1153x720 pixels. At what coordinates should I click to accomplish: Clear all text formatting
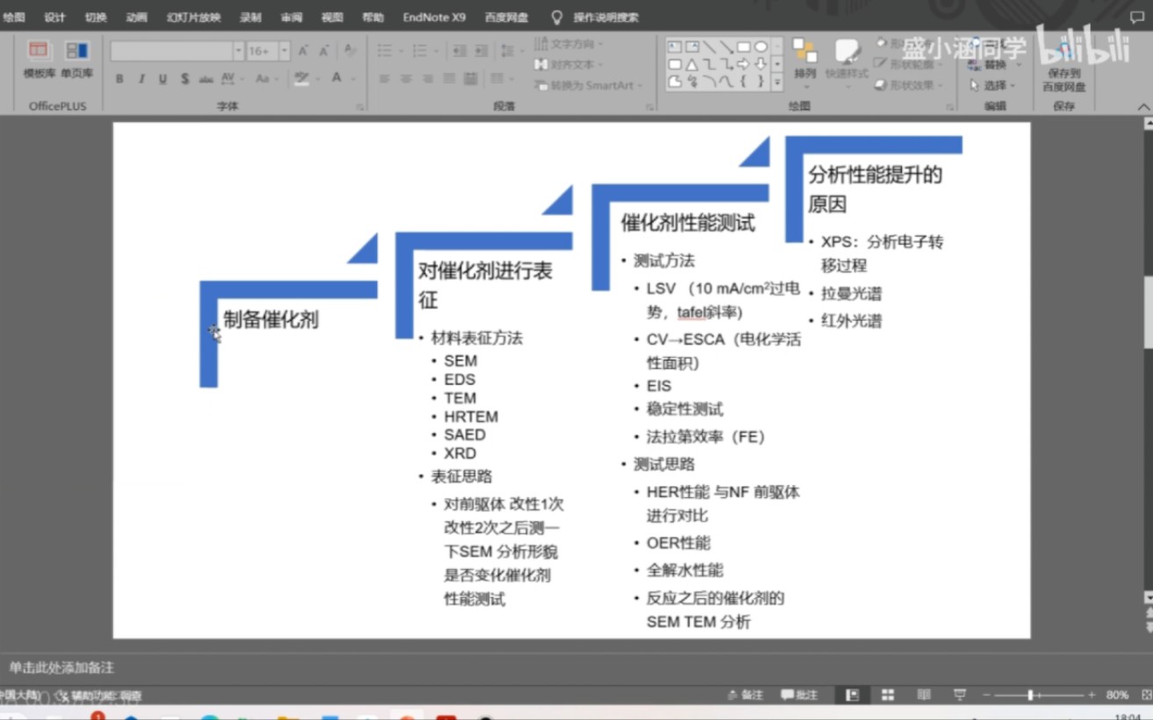[x=349, y=50]
